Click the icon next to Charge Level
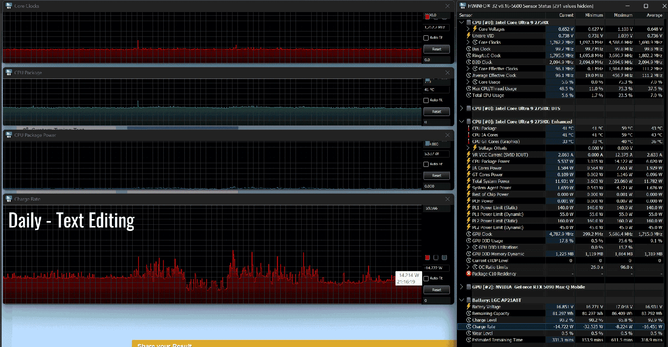Image resolution: width=668 pixels, height=347 pixels. tap(469, 320)
